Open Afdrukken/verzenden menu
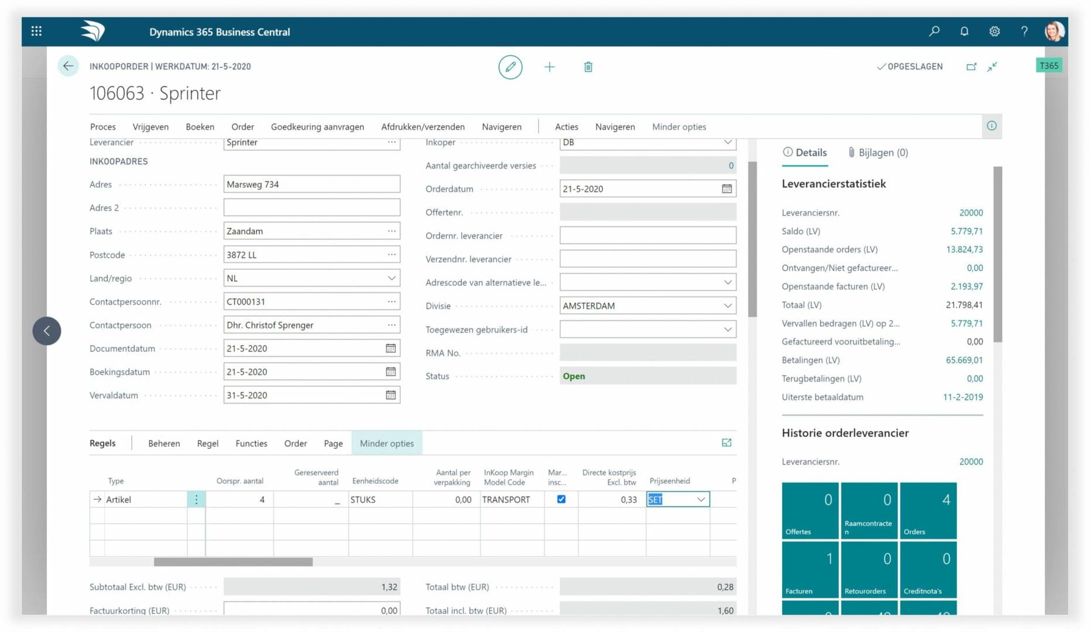The width and height of the screenshot is (1090, 632). (423, 126)
